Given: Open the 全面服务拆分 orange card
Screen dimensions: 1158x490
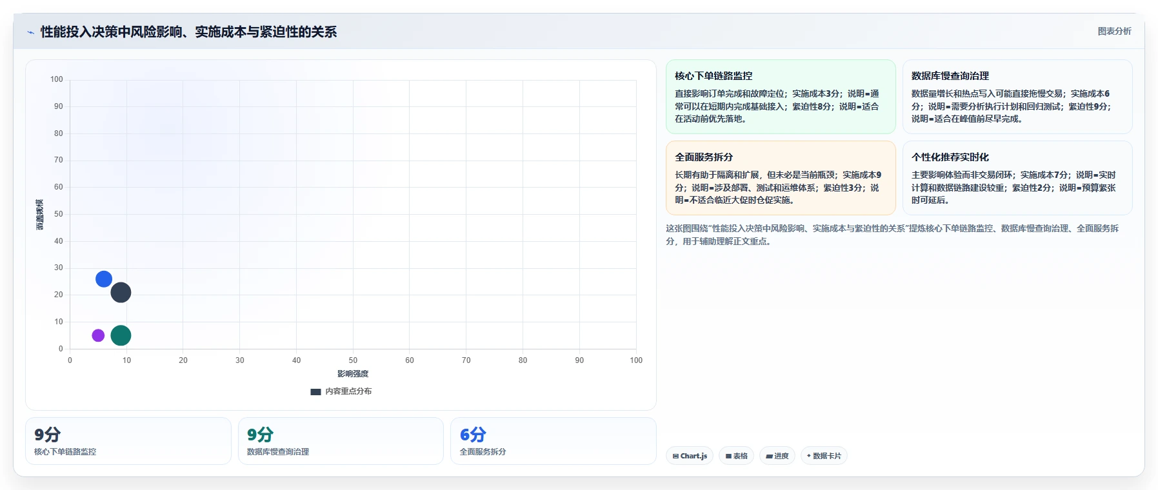Looking at the screenshot, I should click(781, 178).
